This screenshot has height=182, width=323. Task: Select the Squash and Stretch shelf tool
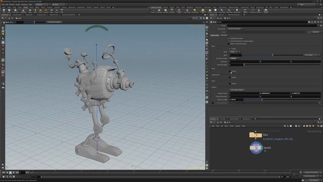click(x=23, y=11)
